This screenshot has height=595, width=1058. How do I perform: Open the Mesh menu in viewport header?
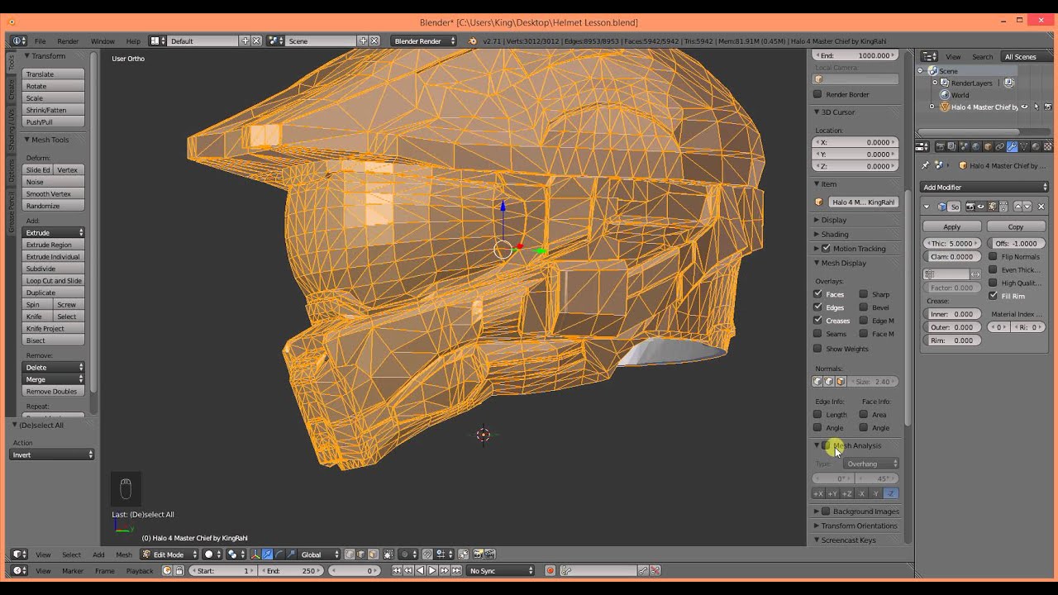[124, 555]
